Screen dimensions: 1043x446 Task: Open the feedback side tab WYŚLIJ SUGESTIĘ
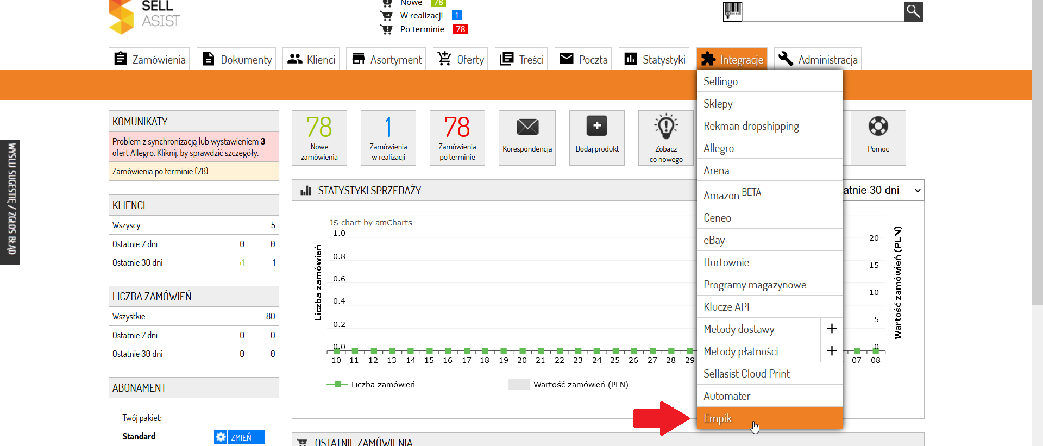coord(10,202)
